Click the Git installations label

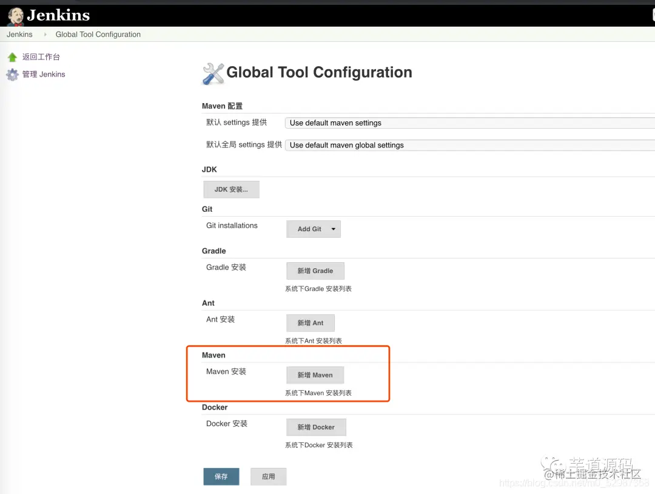click(232, 225)
